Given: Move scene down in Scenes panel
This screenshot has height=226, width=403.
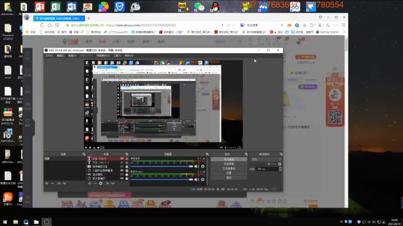Looking at the screenshot, I should coord(64,183).
